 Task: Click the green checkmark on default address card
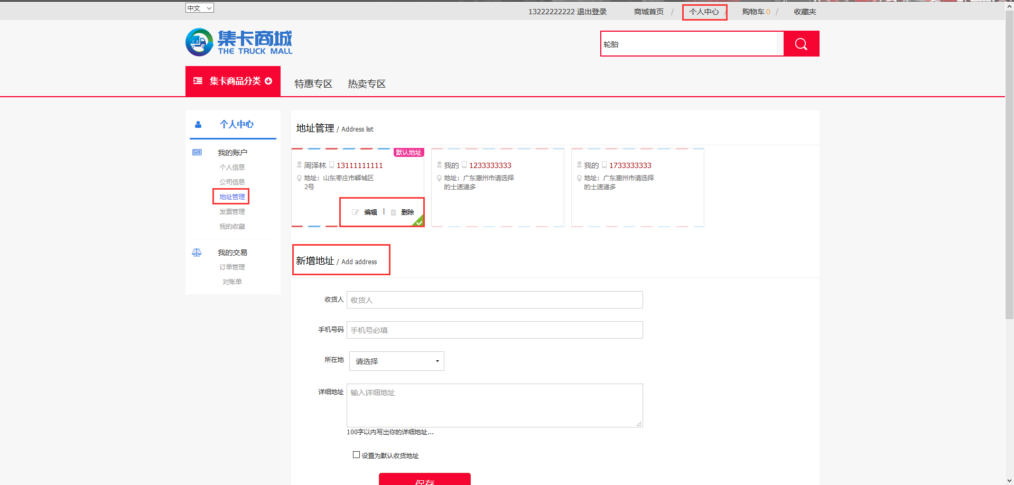point(419,222)
